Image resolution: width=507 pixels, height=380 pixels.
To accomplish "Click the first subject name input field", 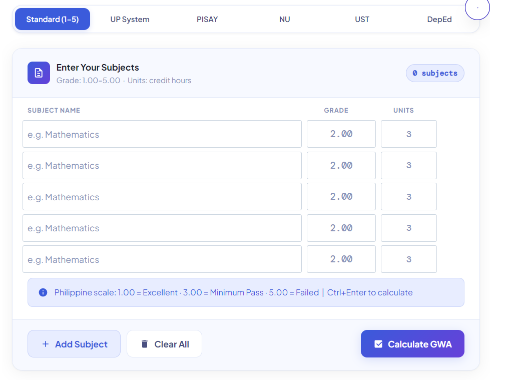I will (162, 134).
